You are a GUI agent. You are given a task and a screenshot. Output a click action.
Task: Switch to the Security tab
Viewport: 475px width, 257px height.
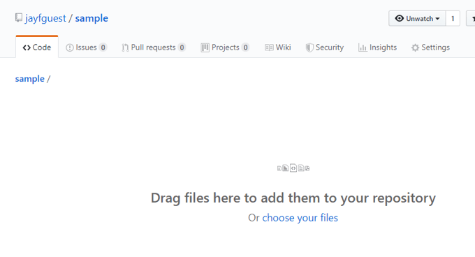pos(324,47)
